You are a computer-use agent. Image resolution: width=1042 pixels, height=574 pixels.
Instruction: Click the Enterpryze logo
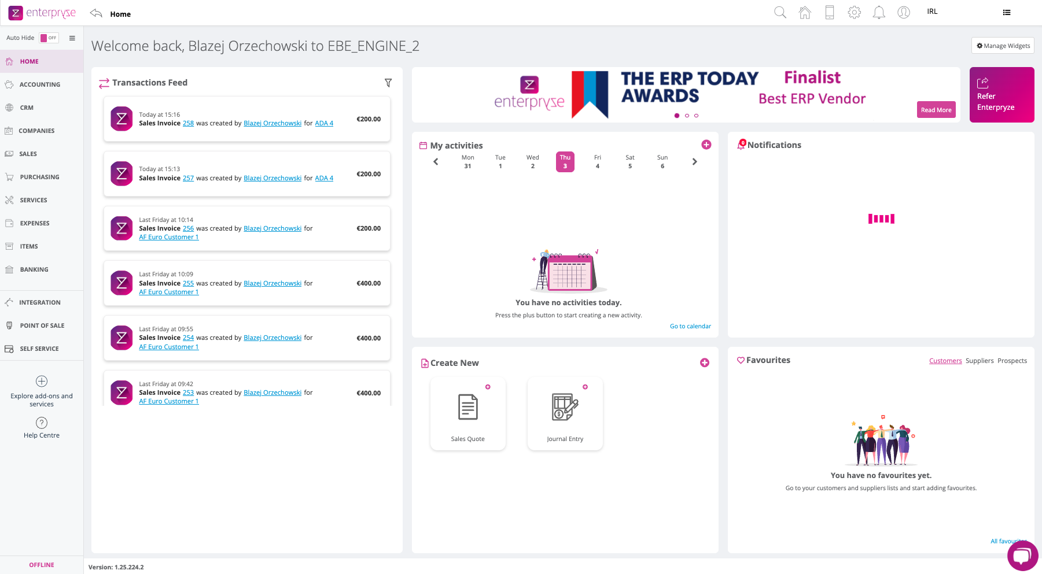(42, 13)
